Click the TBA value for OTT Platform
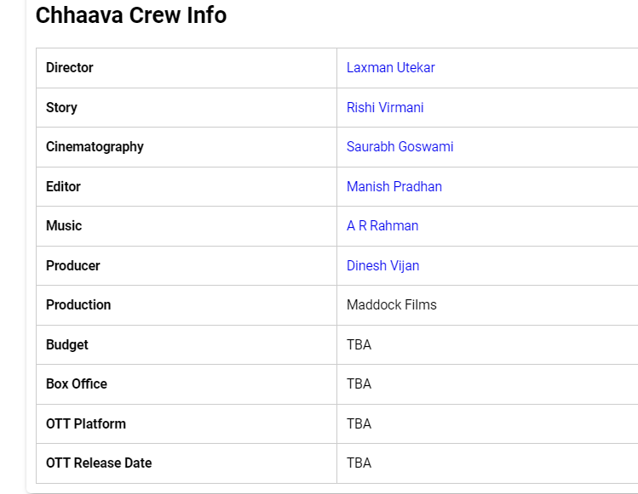 (359, 423)
